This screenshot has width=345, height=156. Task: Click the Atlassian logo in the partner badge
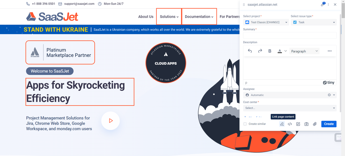[35, 52]
